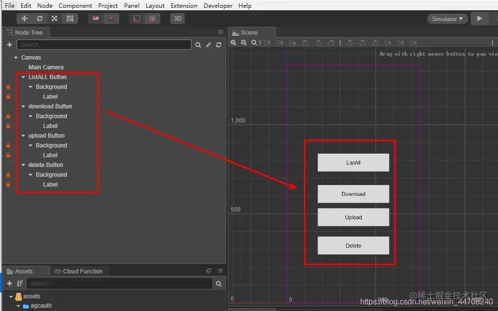Open the Assets panel menu
The width and height of the screenshot is (498, 311).
(220, 270)
